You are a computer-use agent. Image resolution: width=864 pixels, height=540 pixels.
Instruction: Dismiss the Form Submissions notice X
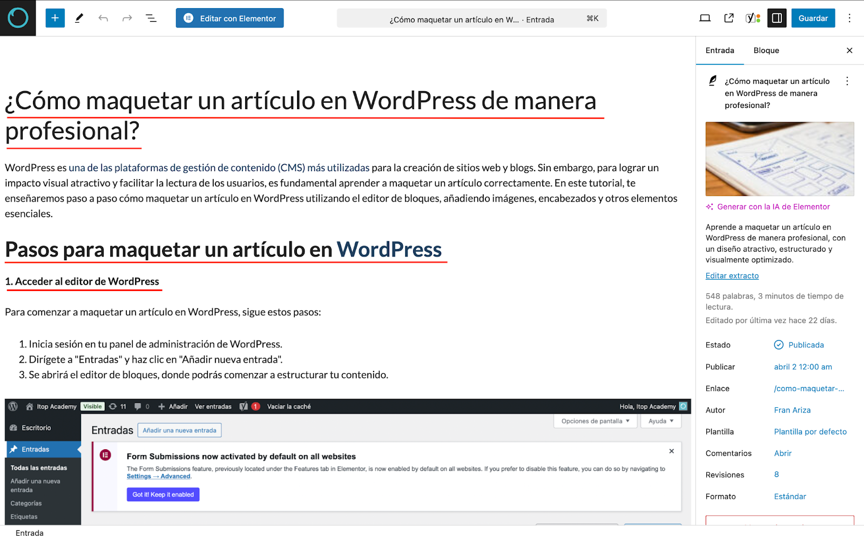coord(671,451)
